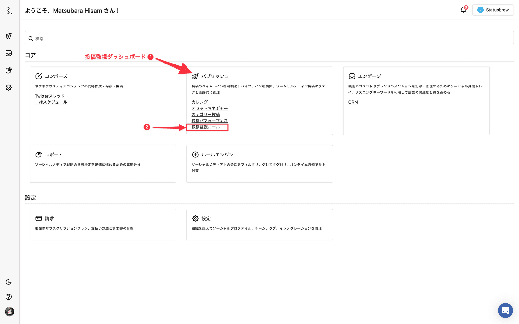This screenshot has height=324, width=519.
Task: Open the Twitterスレッド link
Action: 50,96
